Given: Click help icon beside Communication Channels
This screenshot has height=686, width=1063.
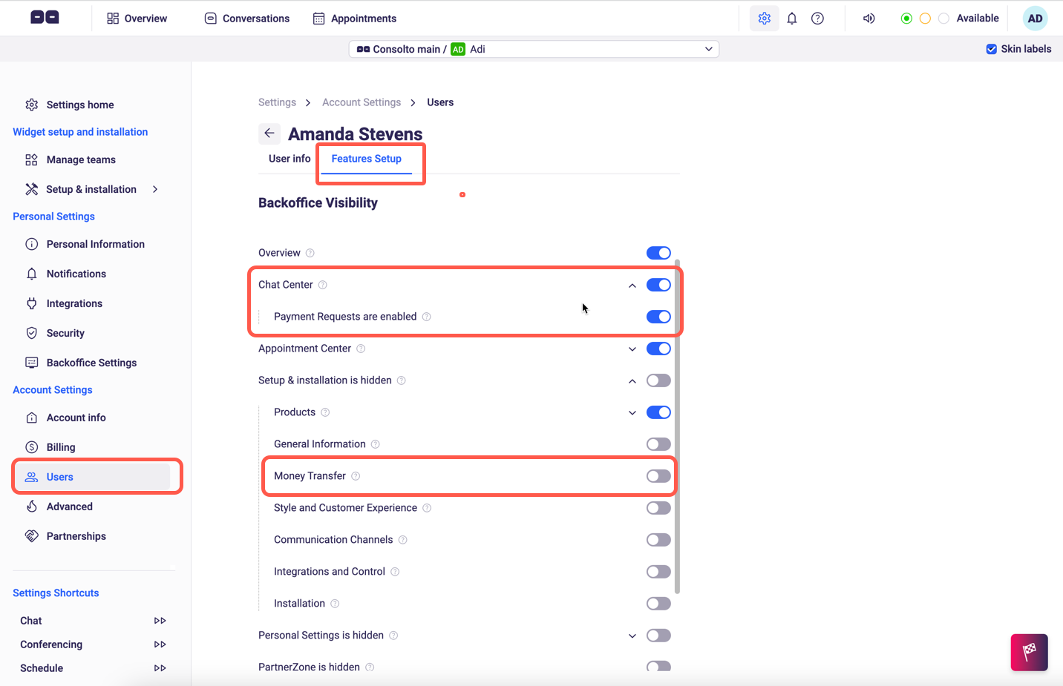Looking at the screenshot, I should [x=403, y=540].
